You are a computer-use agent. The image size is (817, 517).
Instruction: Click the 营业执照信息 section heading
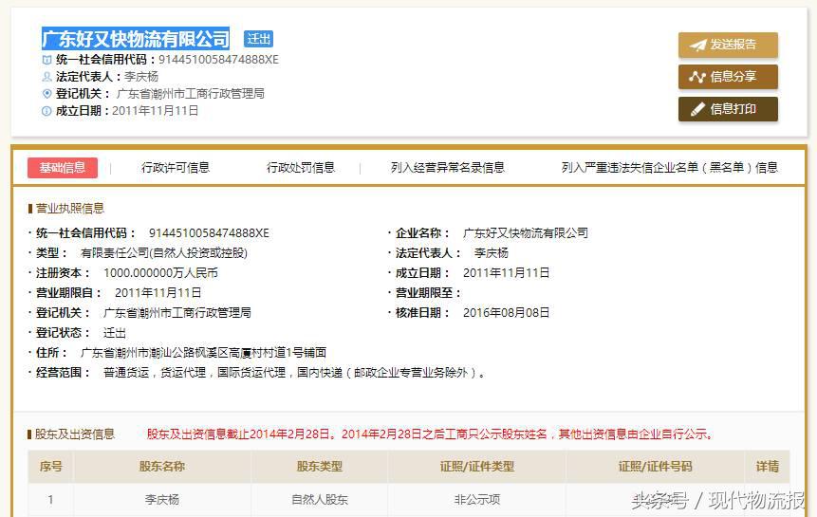70,209
